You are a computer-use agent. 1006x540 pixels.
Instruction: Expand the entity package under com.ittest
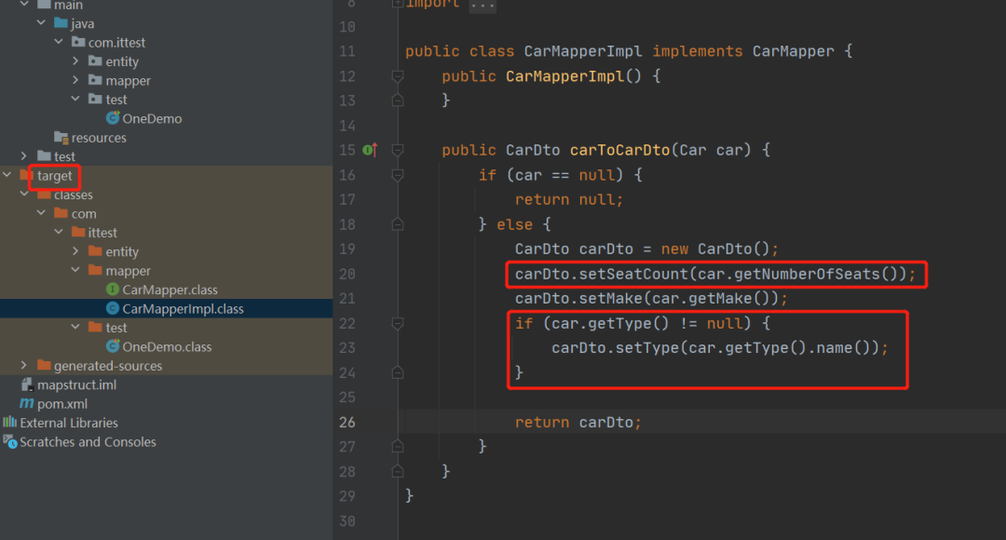click(75, 61)
